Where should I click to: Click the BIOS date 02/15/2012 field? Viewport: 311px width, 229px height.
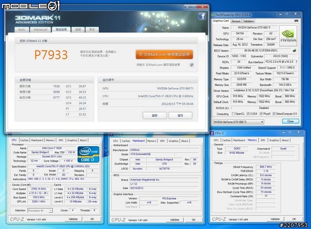pos(164,188)
